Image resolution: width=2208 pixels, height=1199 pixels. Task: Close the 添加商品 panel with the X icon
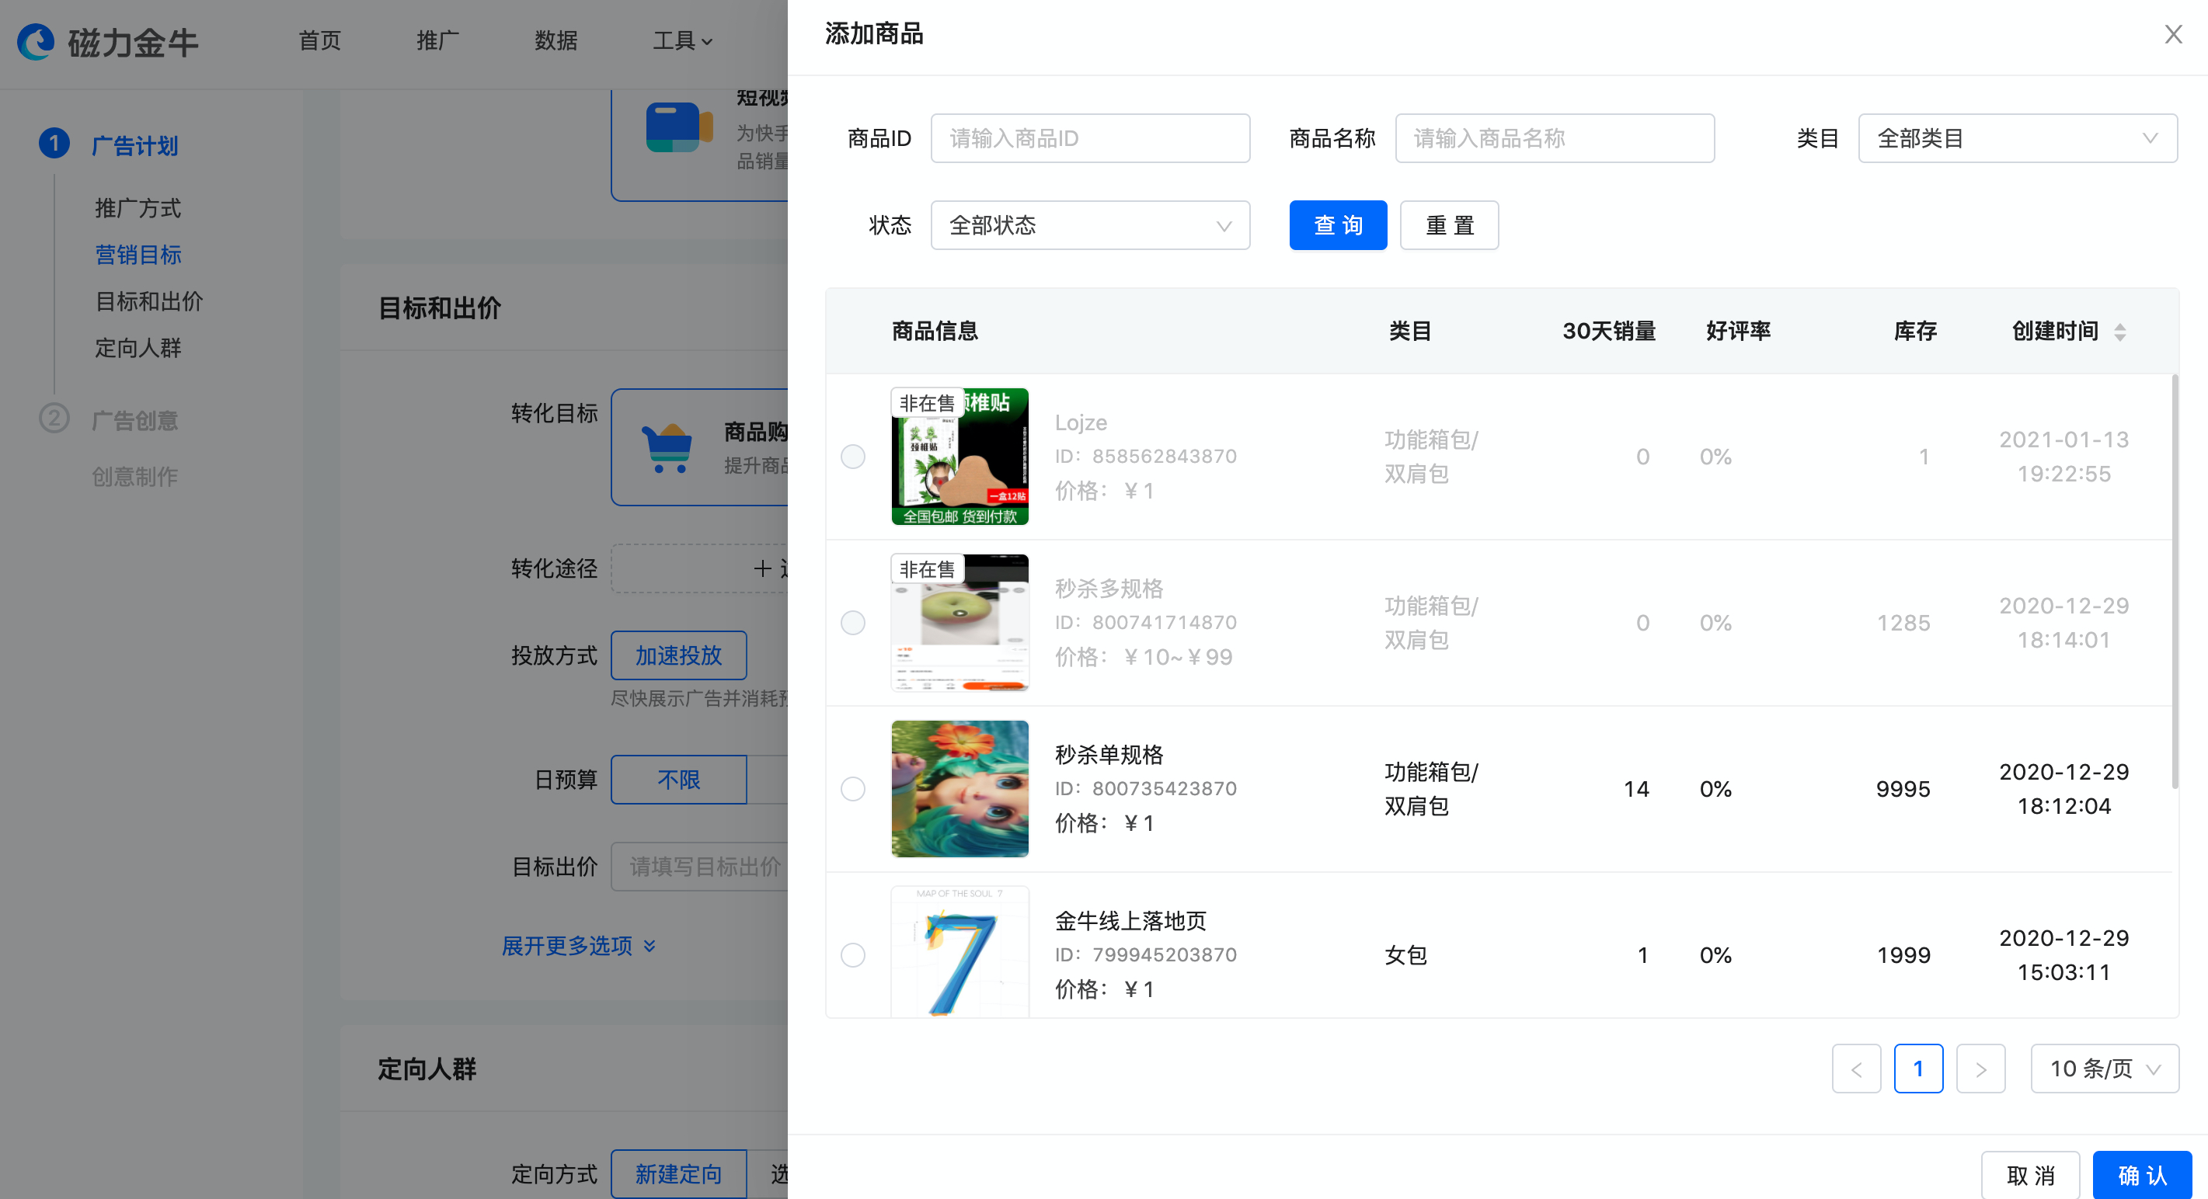(2173, 34)
